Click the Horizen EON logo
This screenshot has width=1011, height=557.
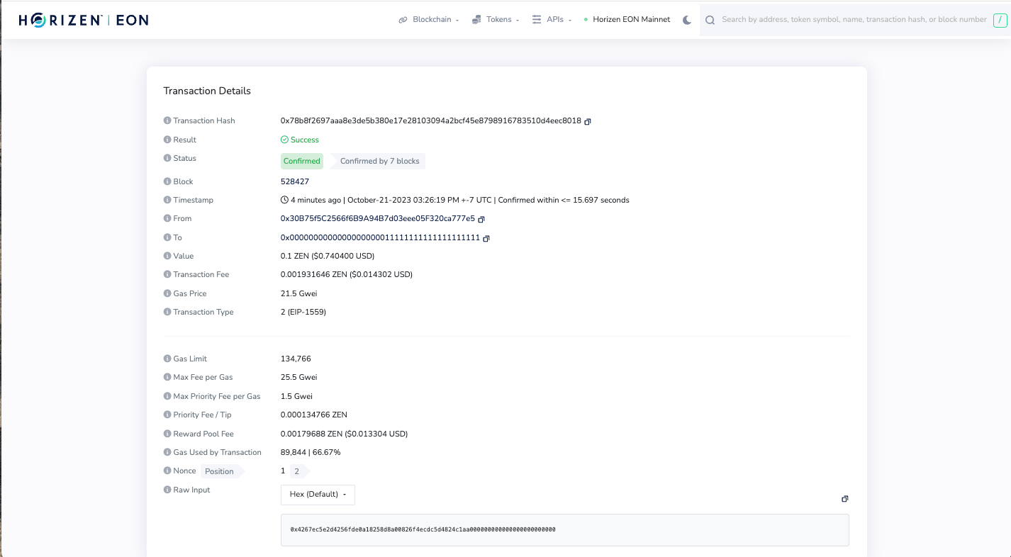[x=84, y=20]
